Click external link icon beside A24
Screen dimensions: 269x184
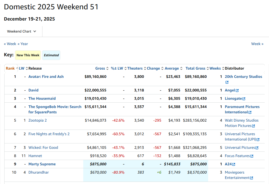coord(234,164)
